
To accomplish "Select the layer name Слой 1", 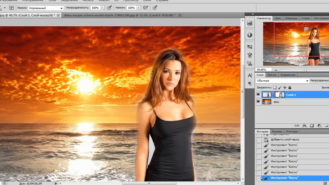I will click(291, 95).
